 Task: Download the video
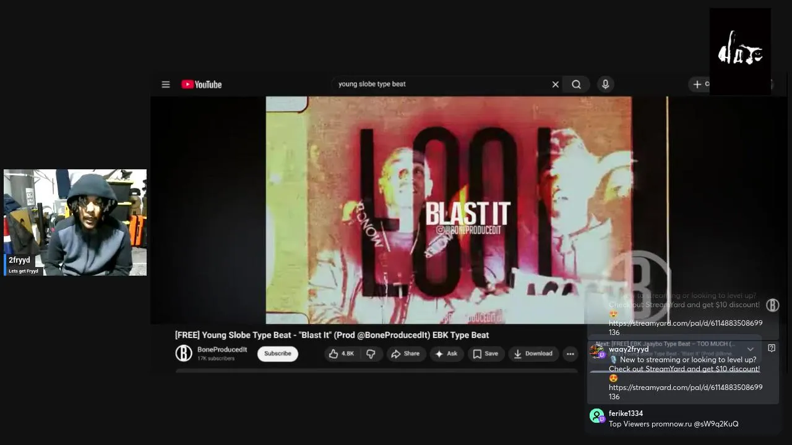(x=533, y=354)
